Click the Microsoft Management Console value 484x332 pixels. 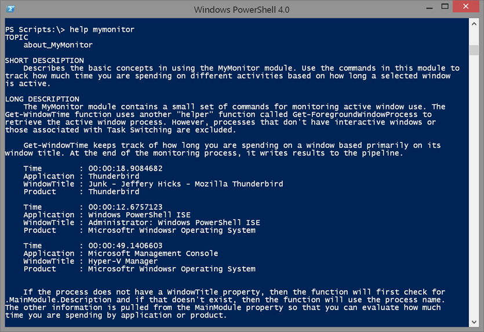153,253
